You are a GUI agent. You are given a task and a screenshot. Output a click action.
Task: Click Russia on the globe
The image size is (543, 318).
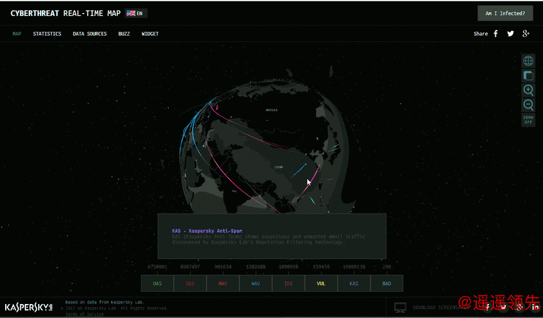tap(271, 110)
